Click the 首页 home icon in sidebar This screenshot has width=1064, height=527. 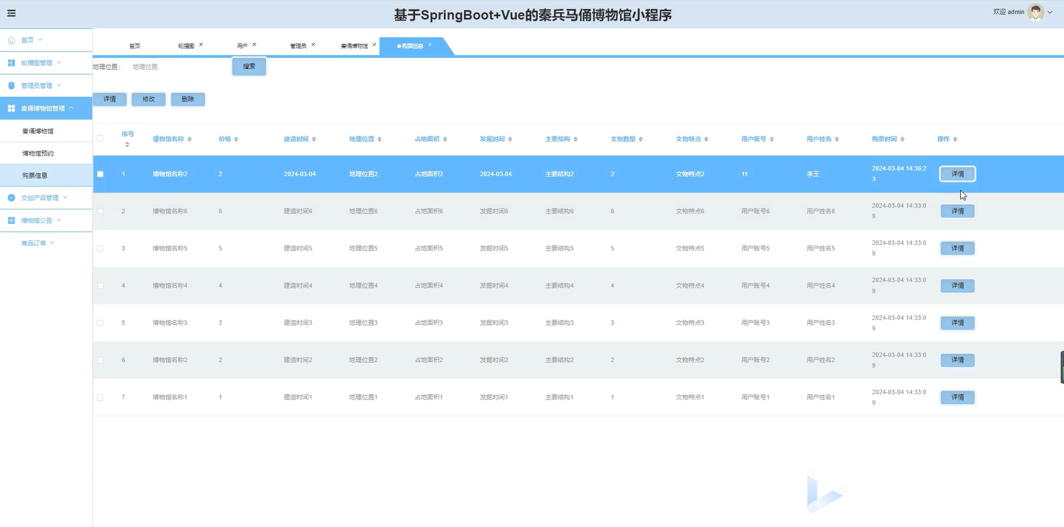coord(11,40)
